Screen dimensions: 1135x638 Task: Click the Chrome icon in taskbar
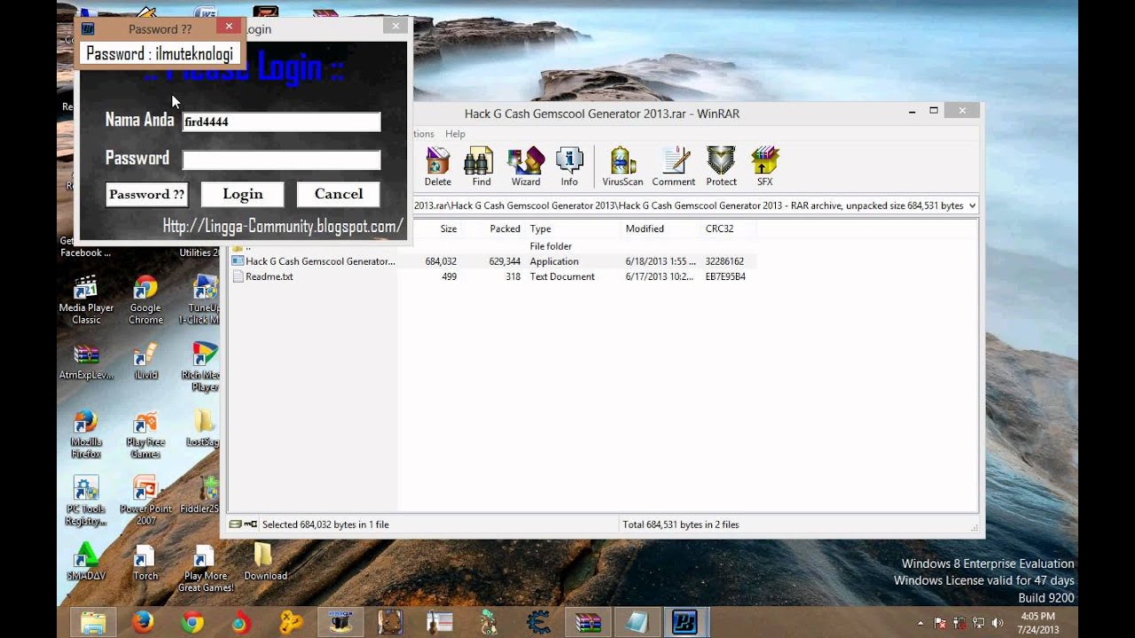click(192, 622)
